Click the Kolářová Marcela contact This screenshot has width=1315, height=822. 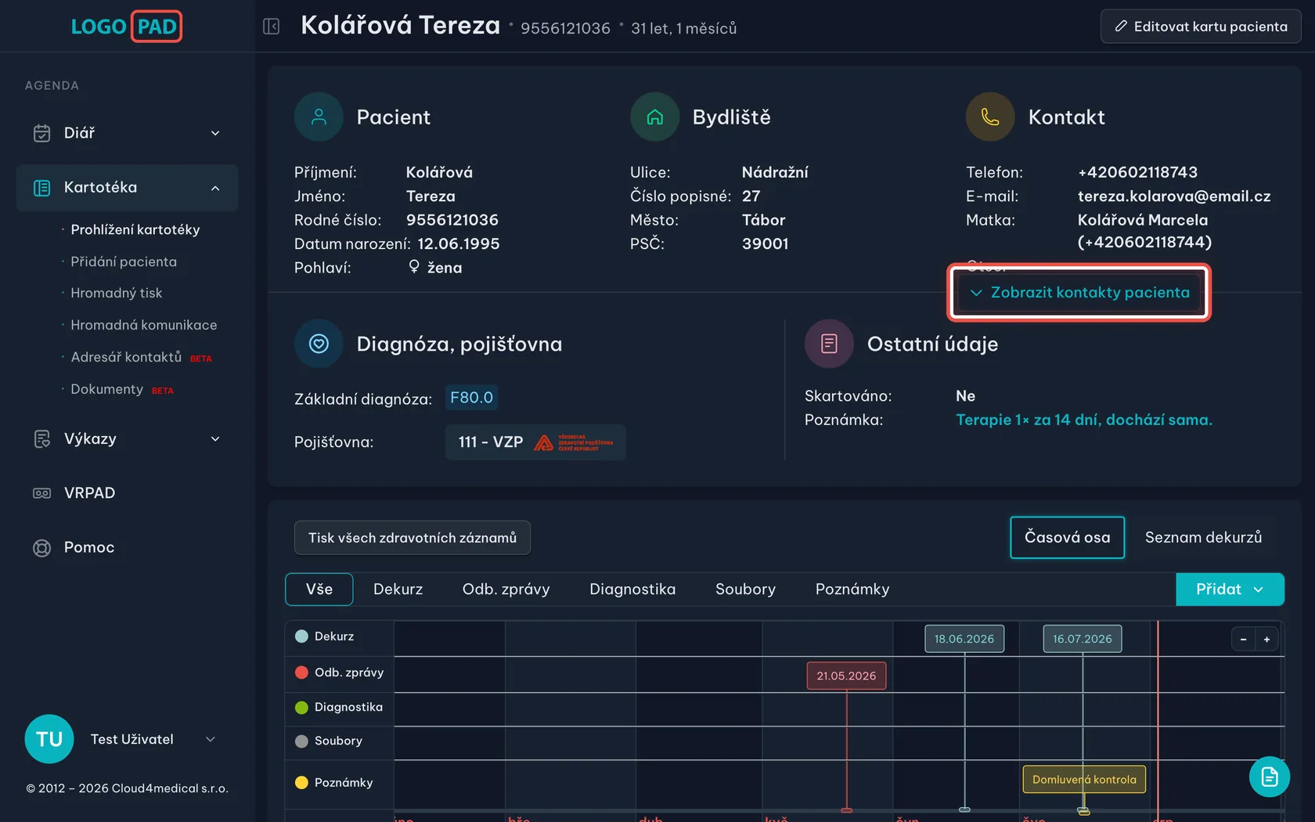coord(1144,231)
